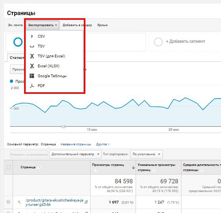The width and height of the screenshot is (221, 213).
Task: Select Название страницы primary dimension
Action: tap(76, 144)
